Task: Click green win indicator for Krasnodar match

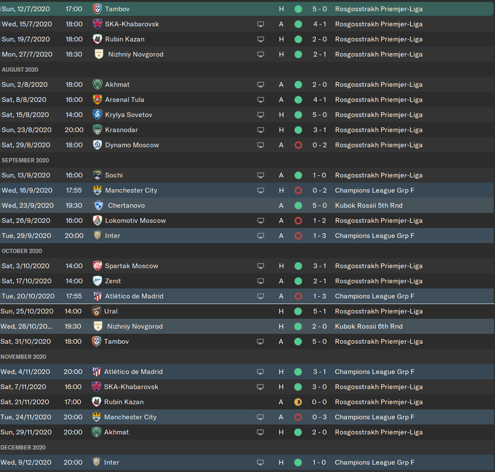Action: 298,130
